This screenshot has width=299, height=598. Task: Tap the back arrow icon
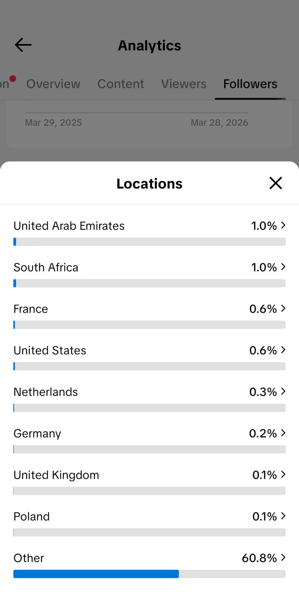tap(23, 45)
